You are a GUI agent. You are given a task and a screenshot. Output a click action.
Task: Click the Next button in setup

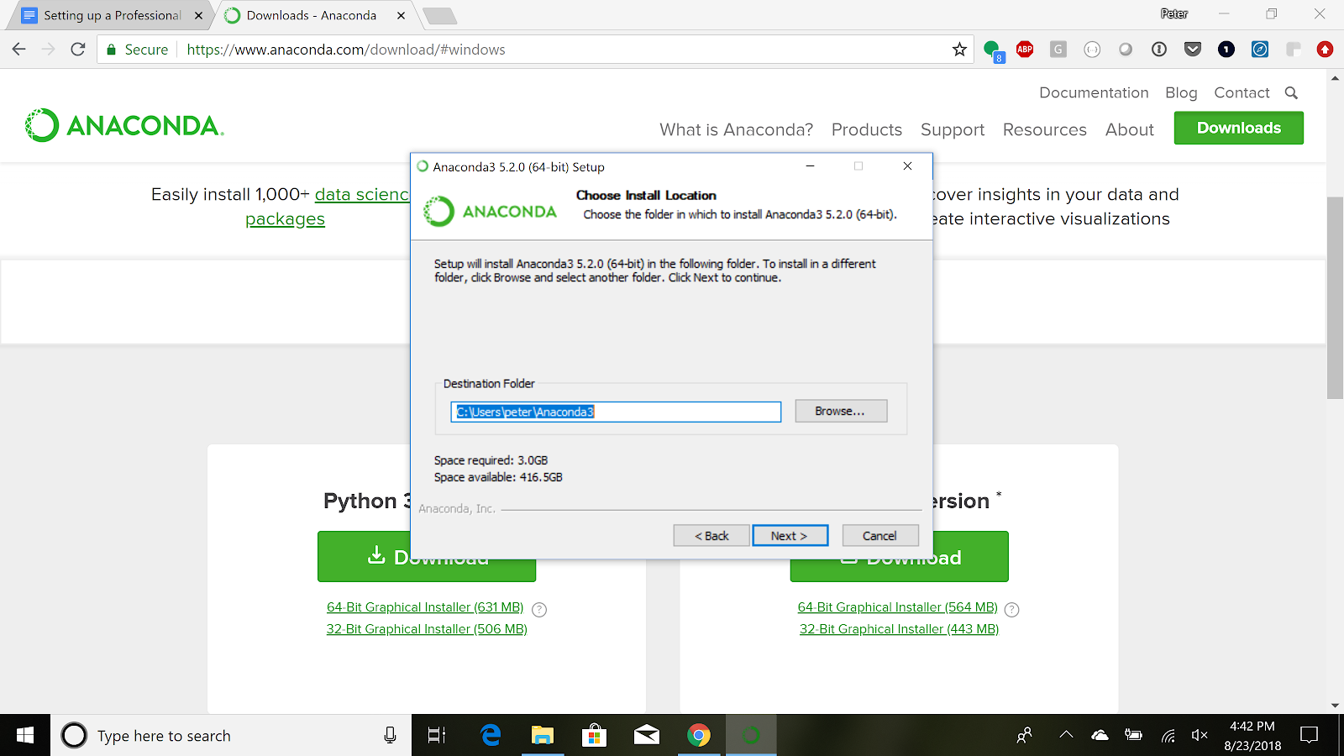[790, 536]
